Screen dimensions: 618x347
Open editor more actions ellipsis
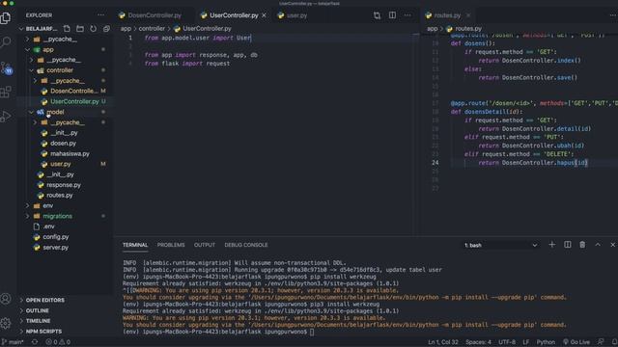[x=407, y=15]
